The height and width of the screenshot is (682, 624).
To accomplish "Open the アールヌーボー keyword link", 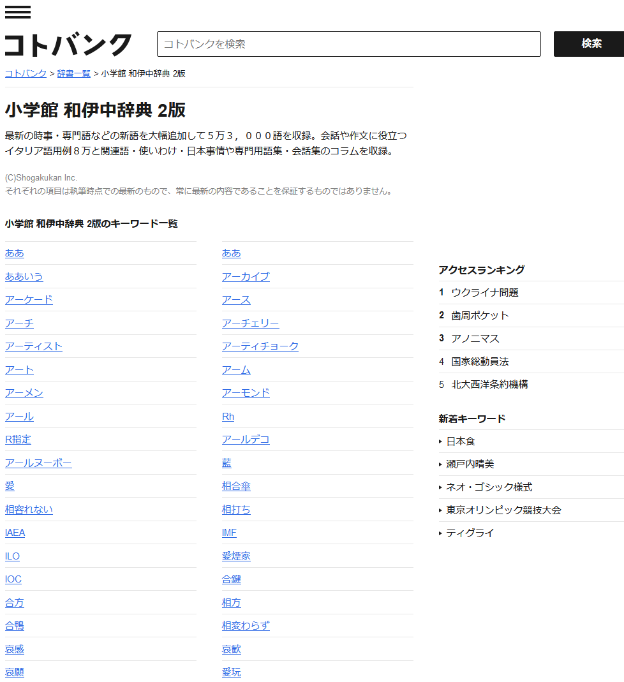I will click(38, 463).
